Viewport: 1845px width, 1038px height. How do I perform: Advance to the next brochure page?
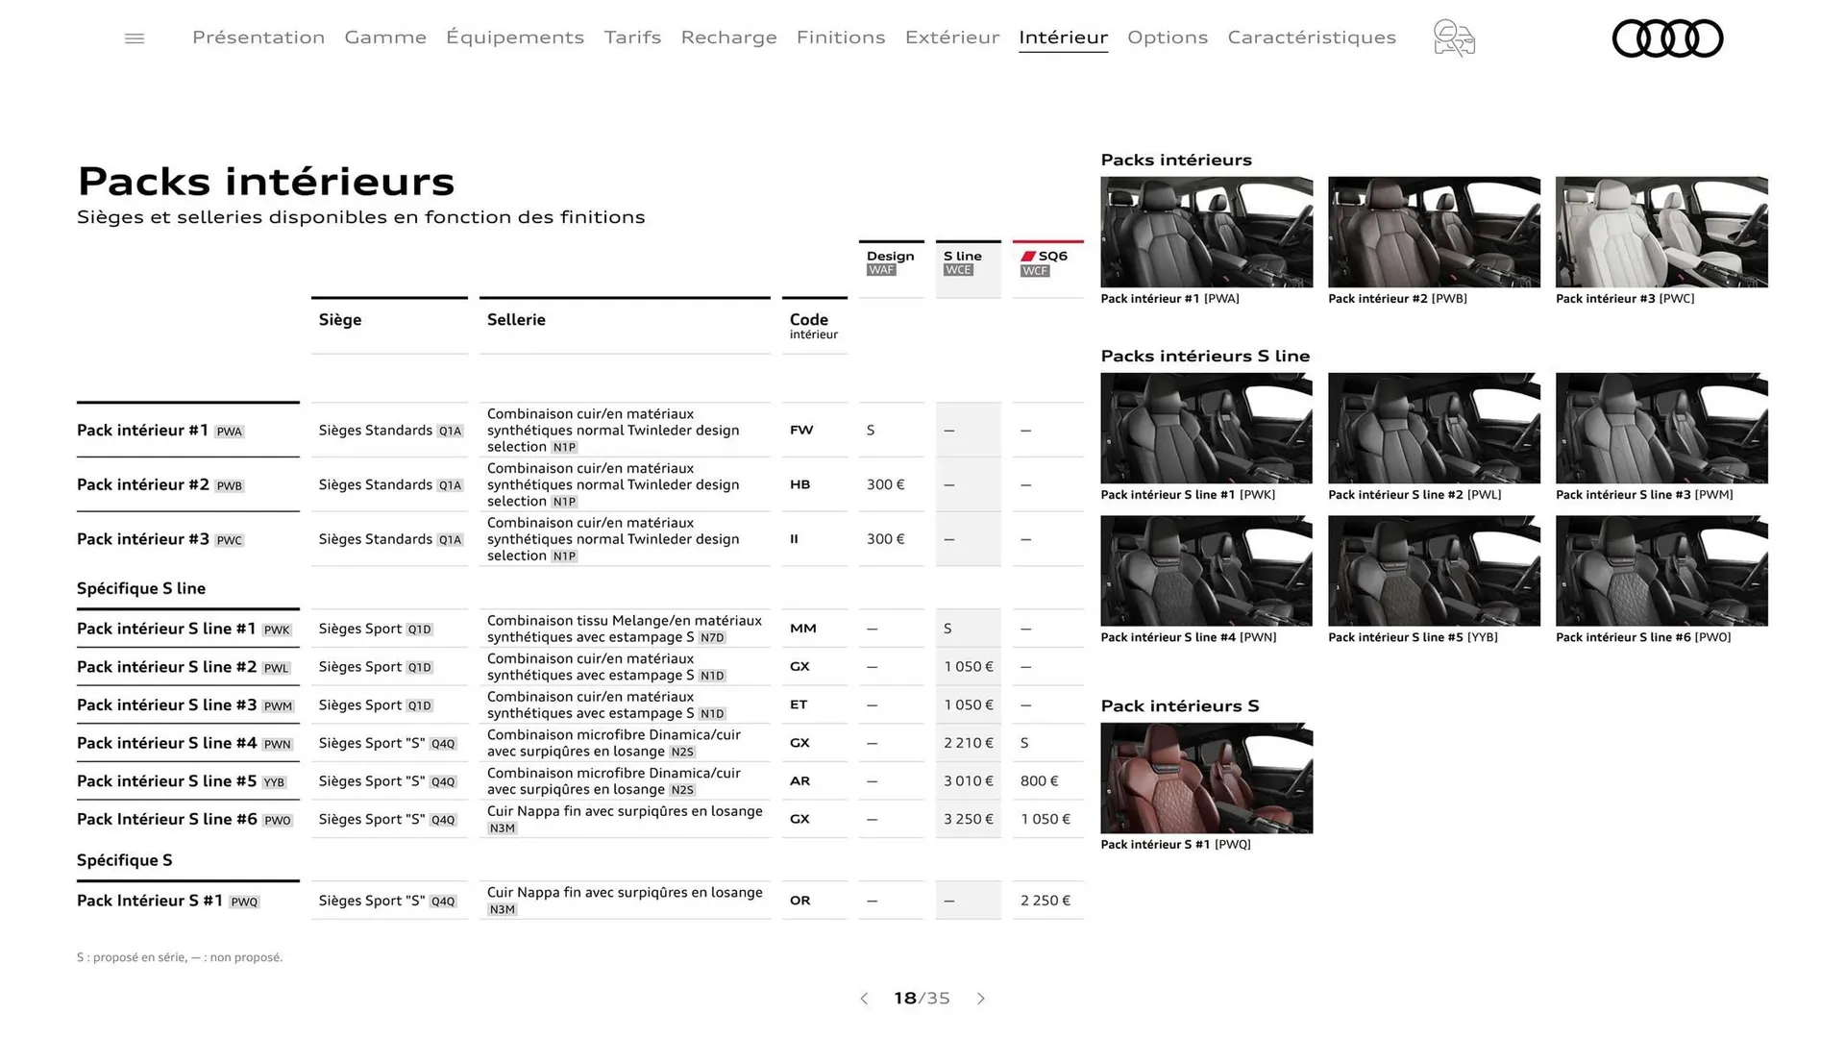point(981,999)
